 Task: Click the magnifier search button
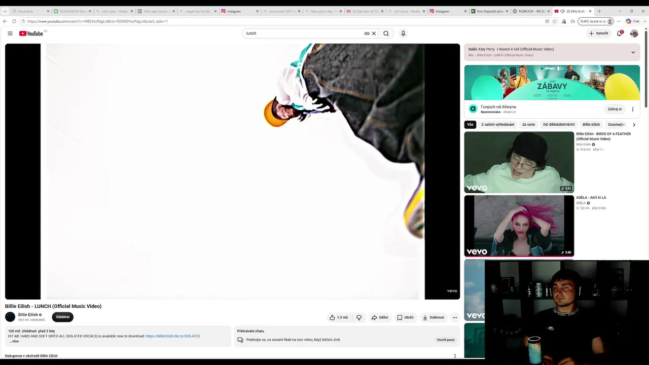pos(386,33)
